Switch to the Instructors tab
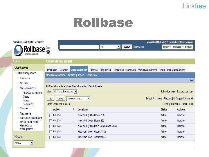Screen dimensions: 209x157 click(52, 70)
